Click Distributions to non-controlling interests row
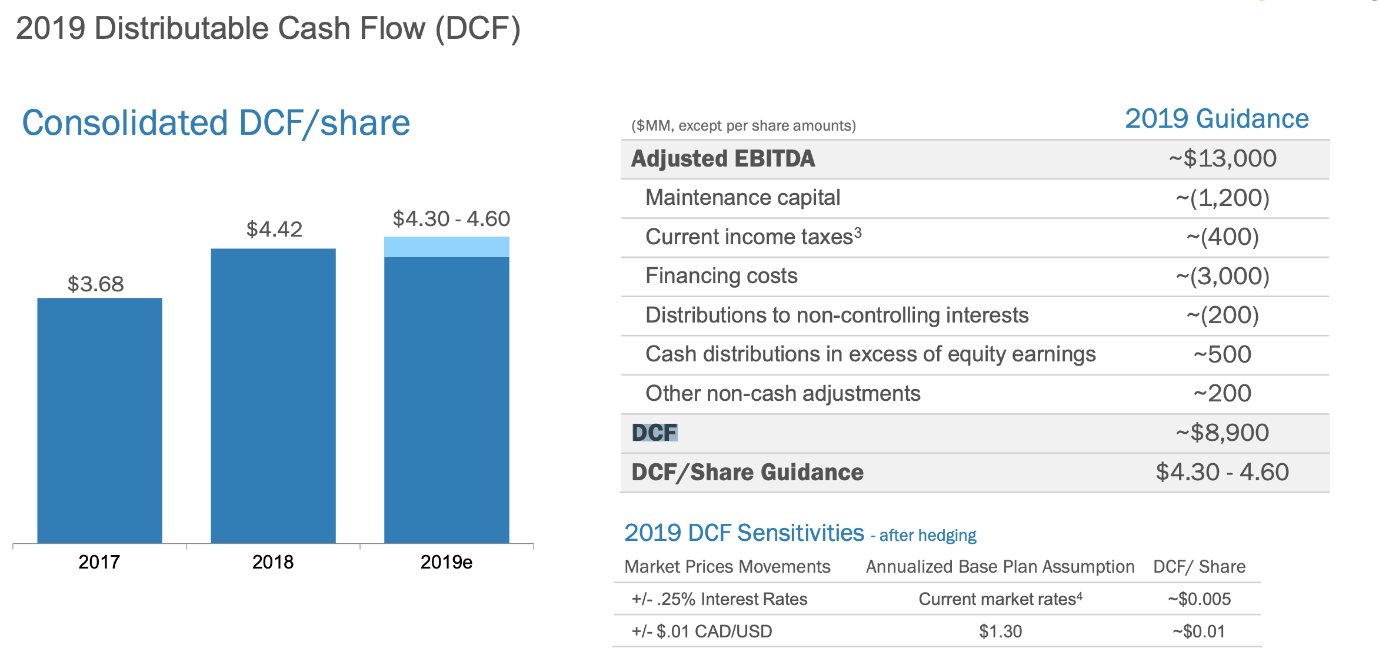 837,315
